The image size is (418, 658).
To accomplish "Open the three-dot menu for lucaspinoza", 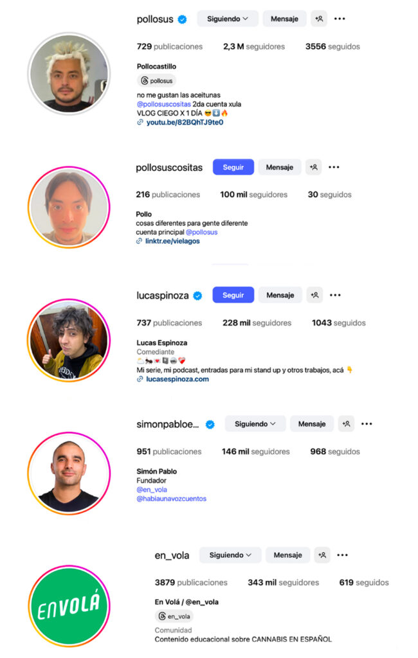I will 335,295.
